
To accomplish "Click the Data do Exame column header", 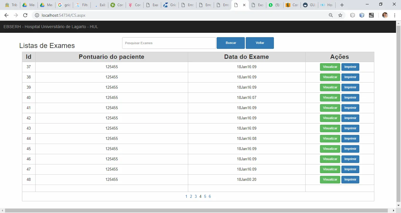I will (247, 57).
